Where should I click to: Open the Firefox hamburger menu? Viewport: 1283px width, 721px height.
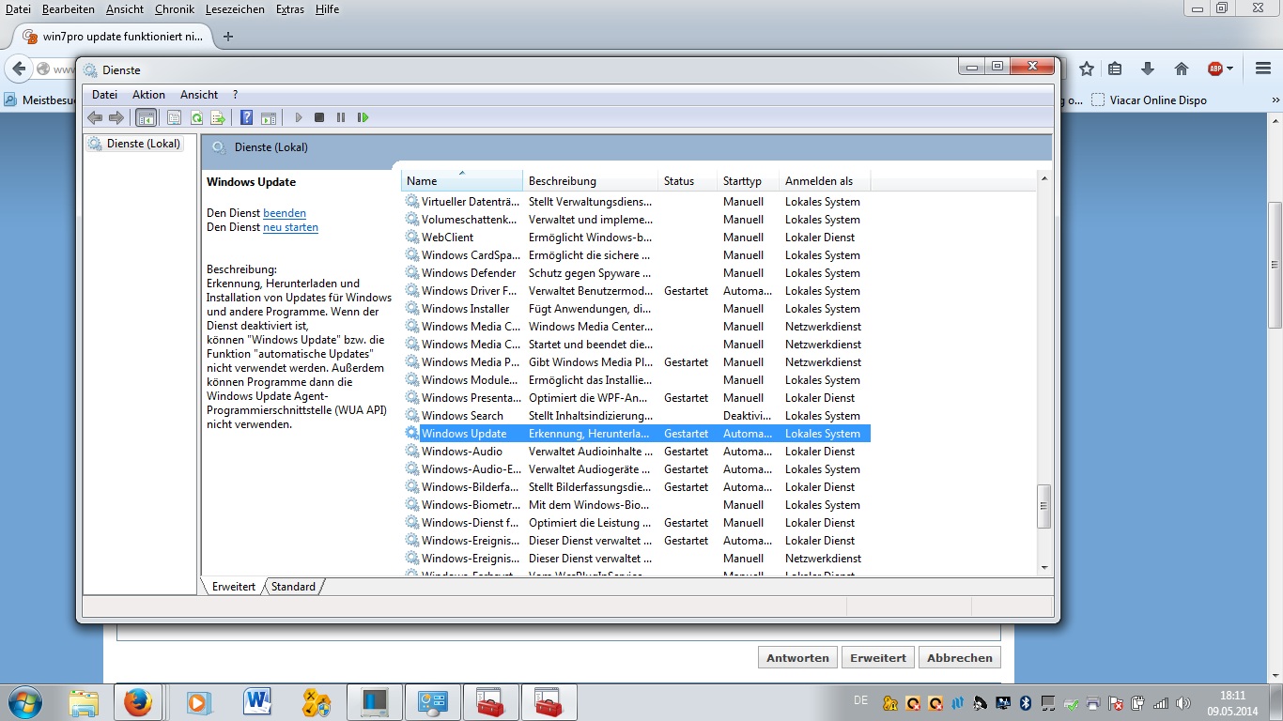click(1263, 69)
